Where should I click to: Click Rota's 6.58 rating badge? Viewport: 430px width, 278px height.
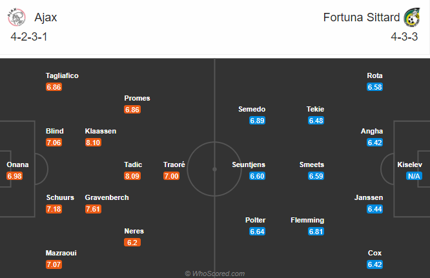click(x=374, y=86)
